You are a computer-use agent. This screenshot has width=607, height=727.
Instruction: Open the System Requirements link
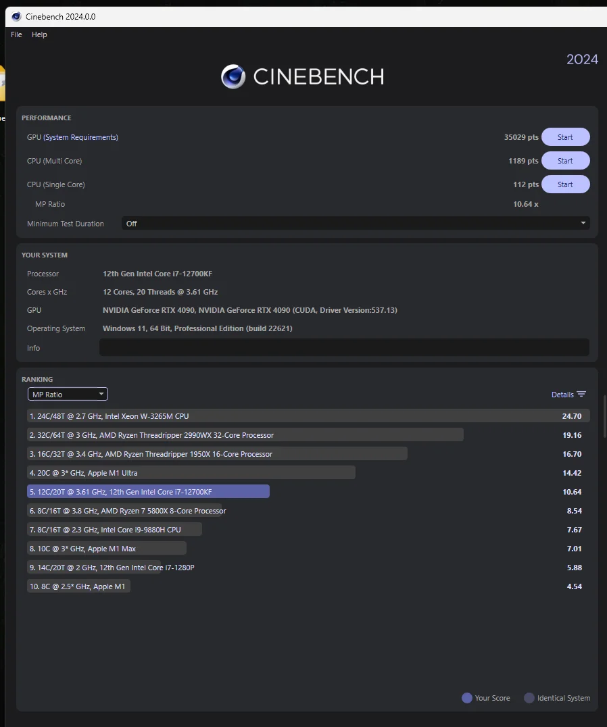(80, 137)
